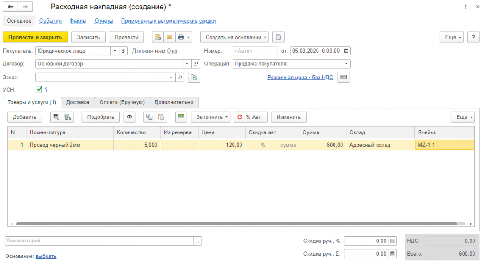Click the MZ-1 1 Ячейка cell
Image resolution: width=481 pixels, height=264 pixels.
point(444,145)
